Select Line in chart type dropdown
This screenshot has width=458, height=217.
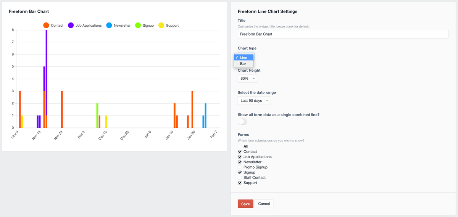(x=244, y=58)
